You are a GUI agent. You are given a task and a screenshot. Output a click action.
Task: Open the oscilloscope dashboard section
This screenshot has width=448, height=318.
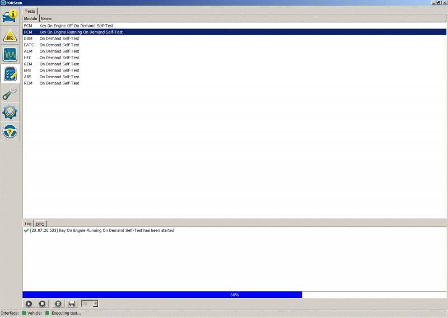coord(10,55)
